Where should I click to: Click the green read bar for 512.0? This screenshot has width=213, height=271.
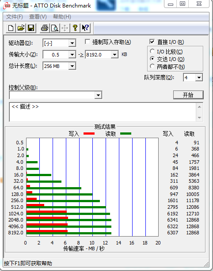point(66,207)
